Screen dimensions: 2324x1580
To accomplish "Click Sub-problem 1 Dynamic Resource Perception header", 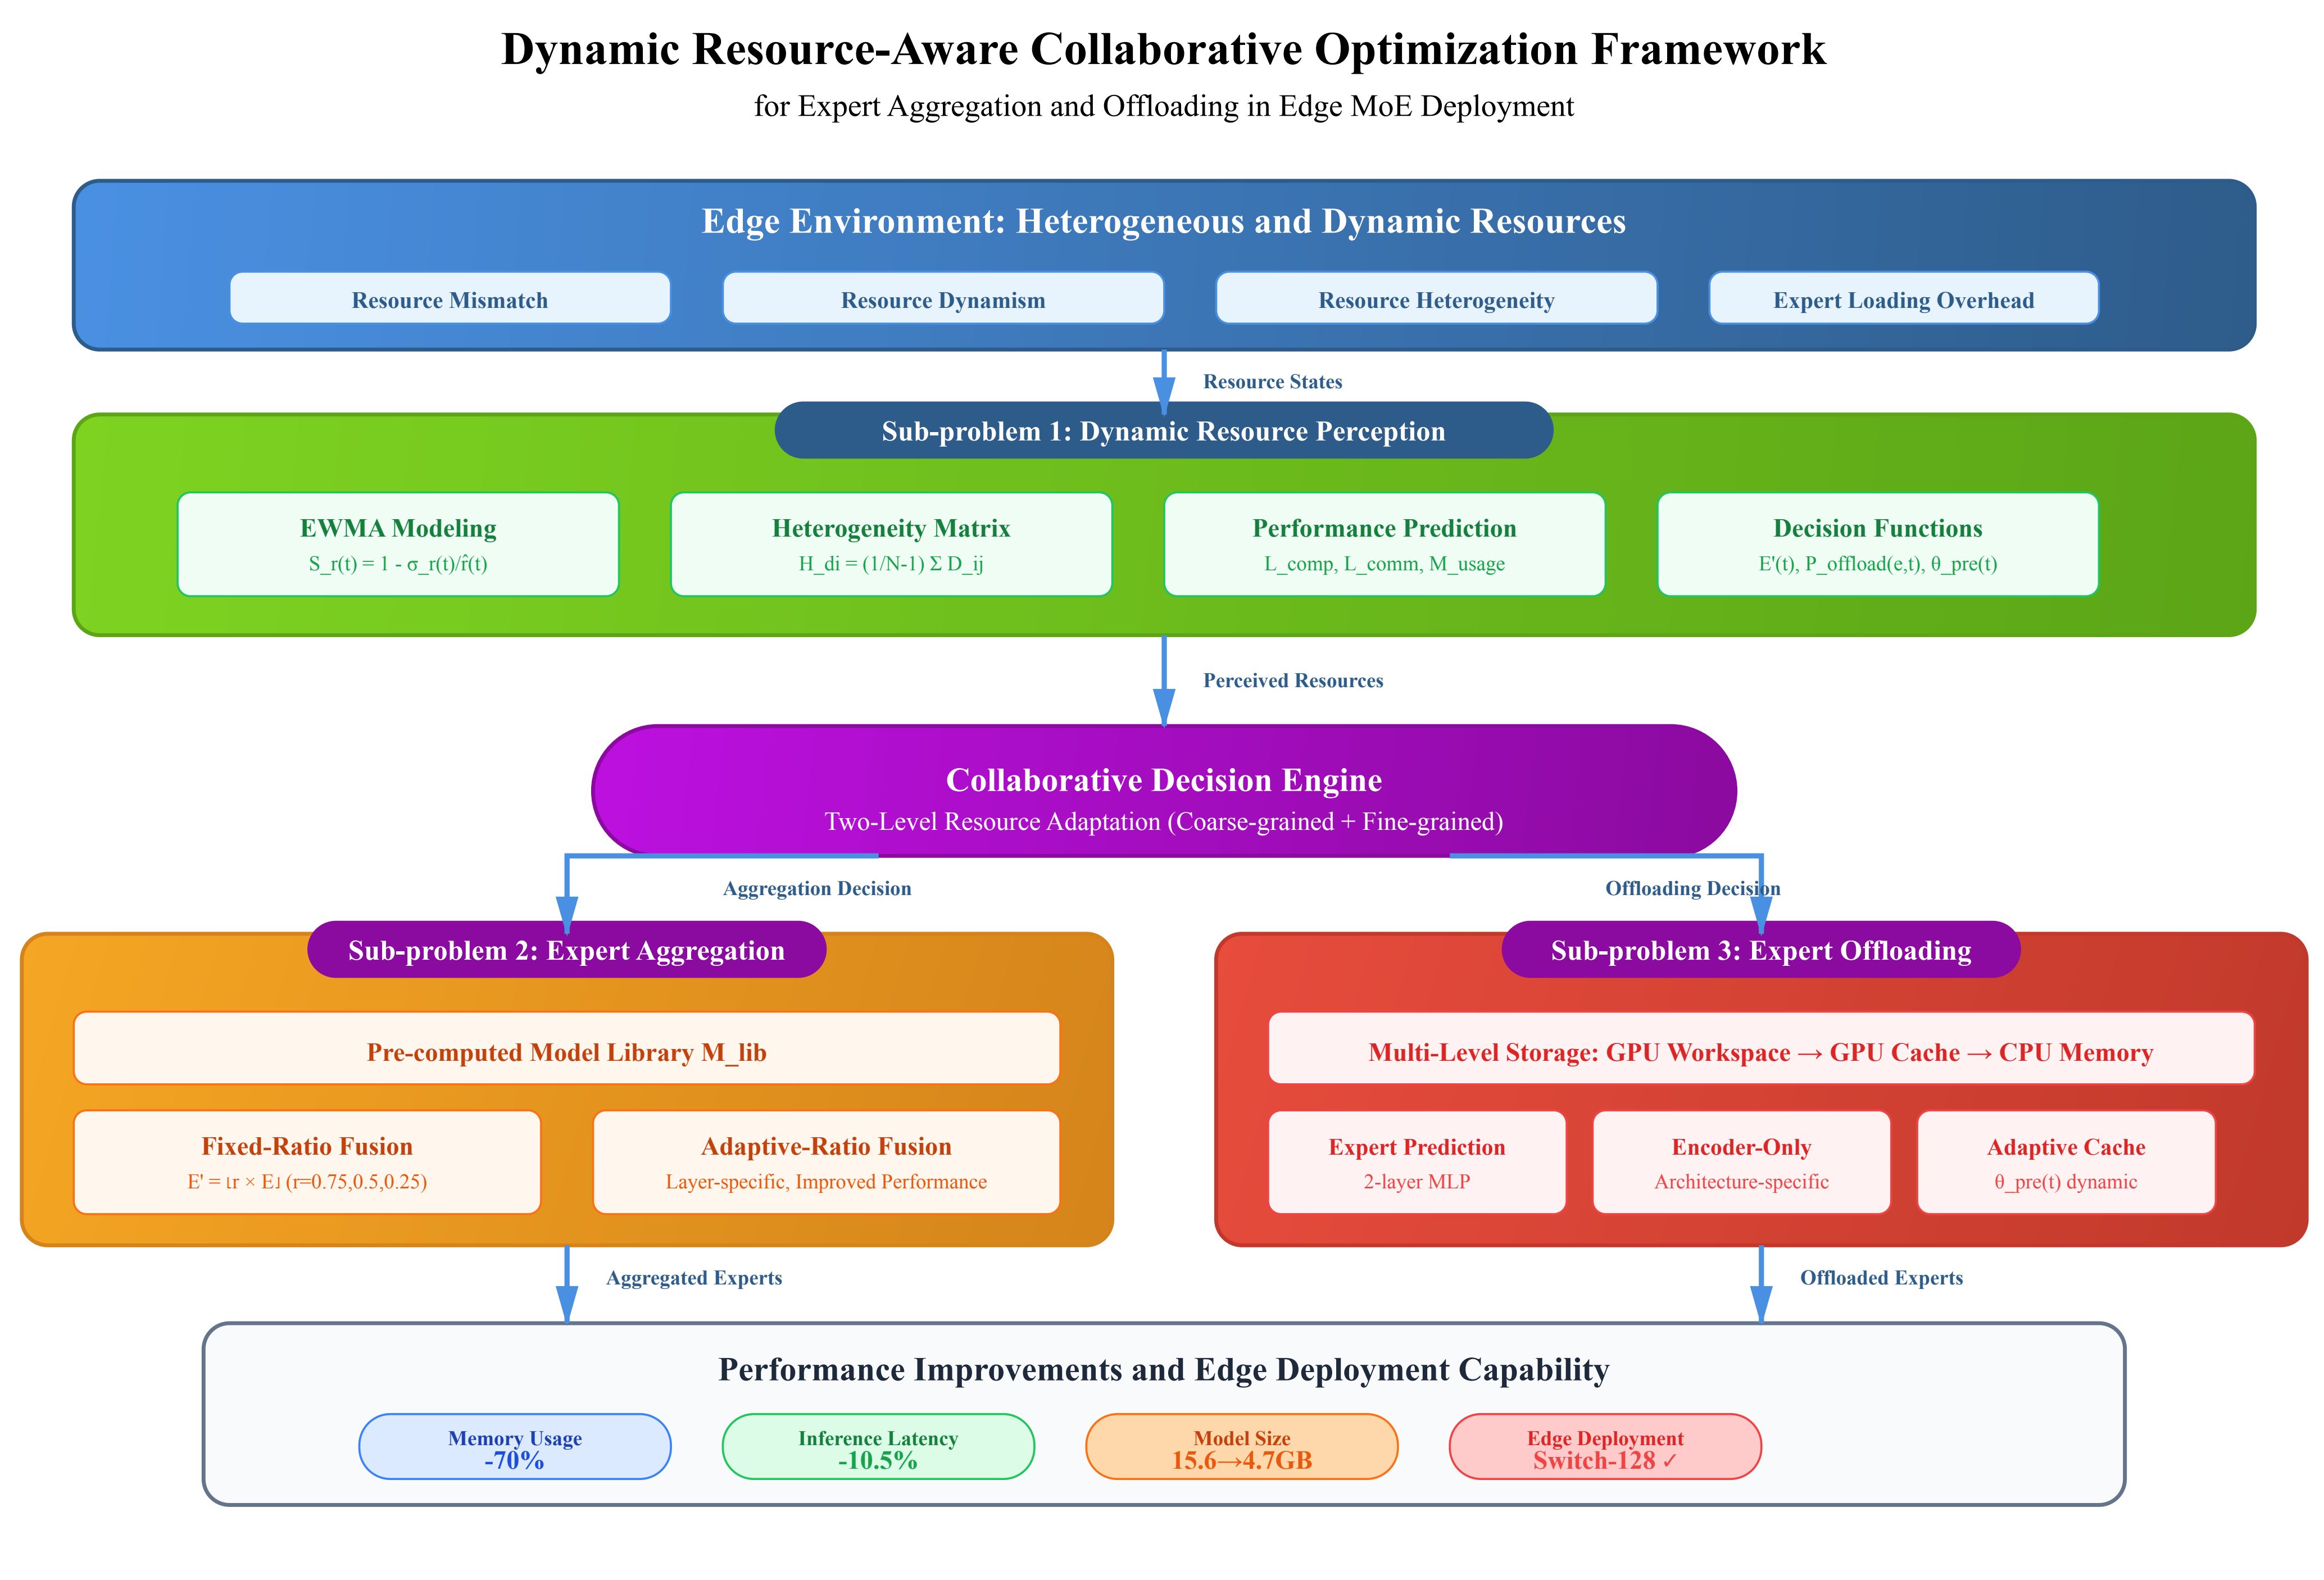I will pyautogui.click(x=1162, y=431).
